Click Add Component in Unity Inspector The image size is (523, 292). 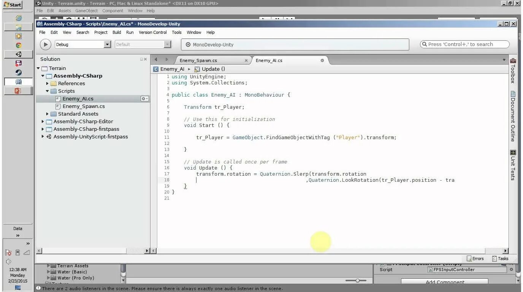click(x=445, y=282)
